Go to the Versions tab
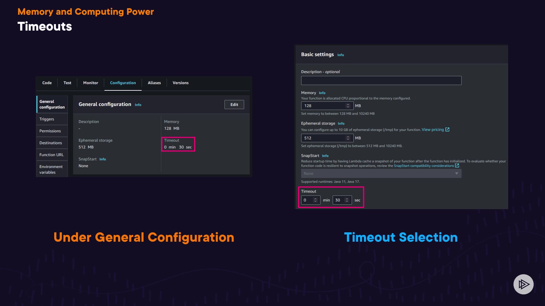Screen dimensions: 545x306 tap(181, 83)
